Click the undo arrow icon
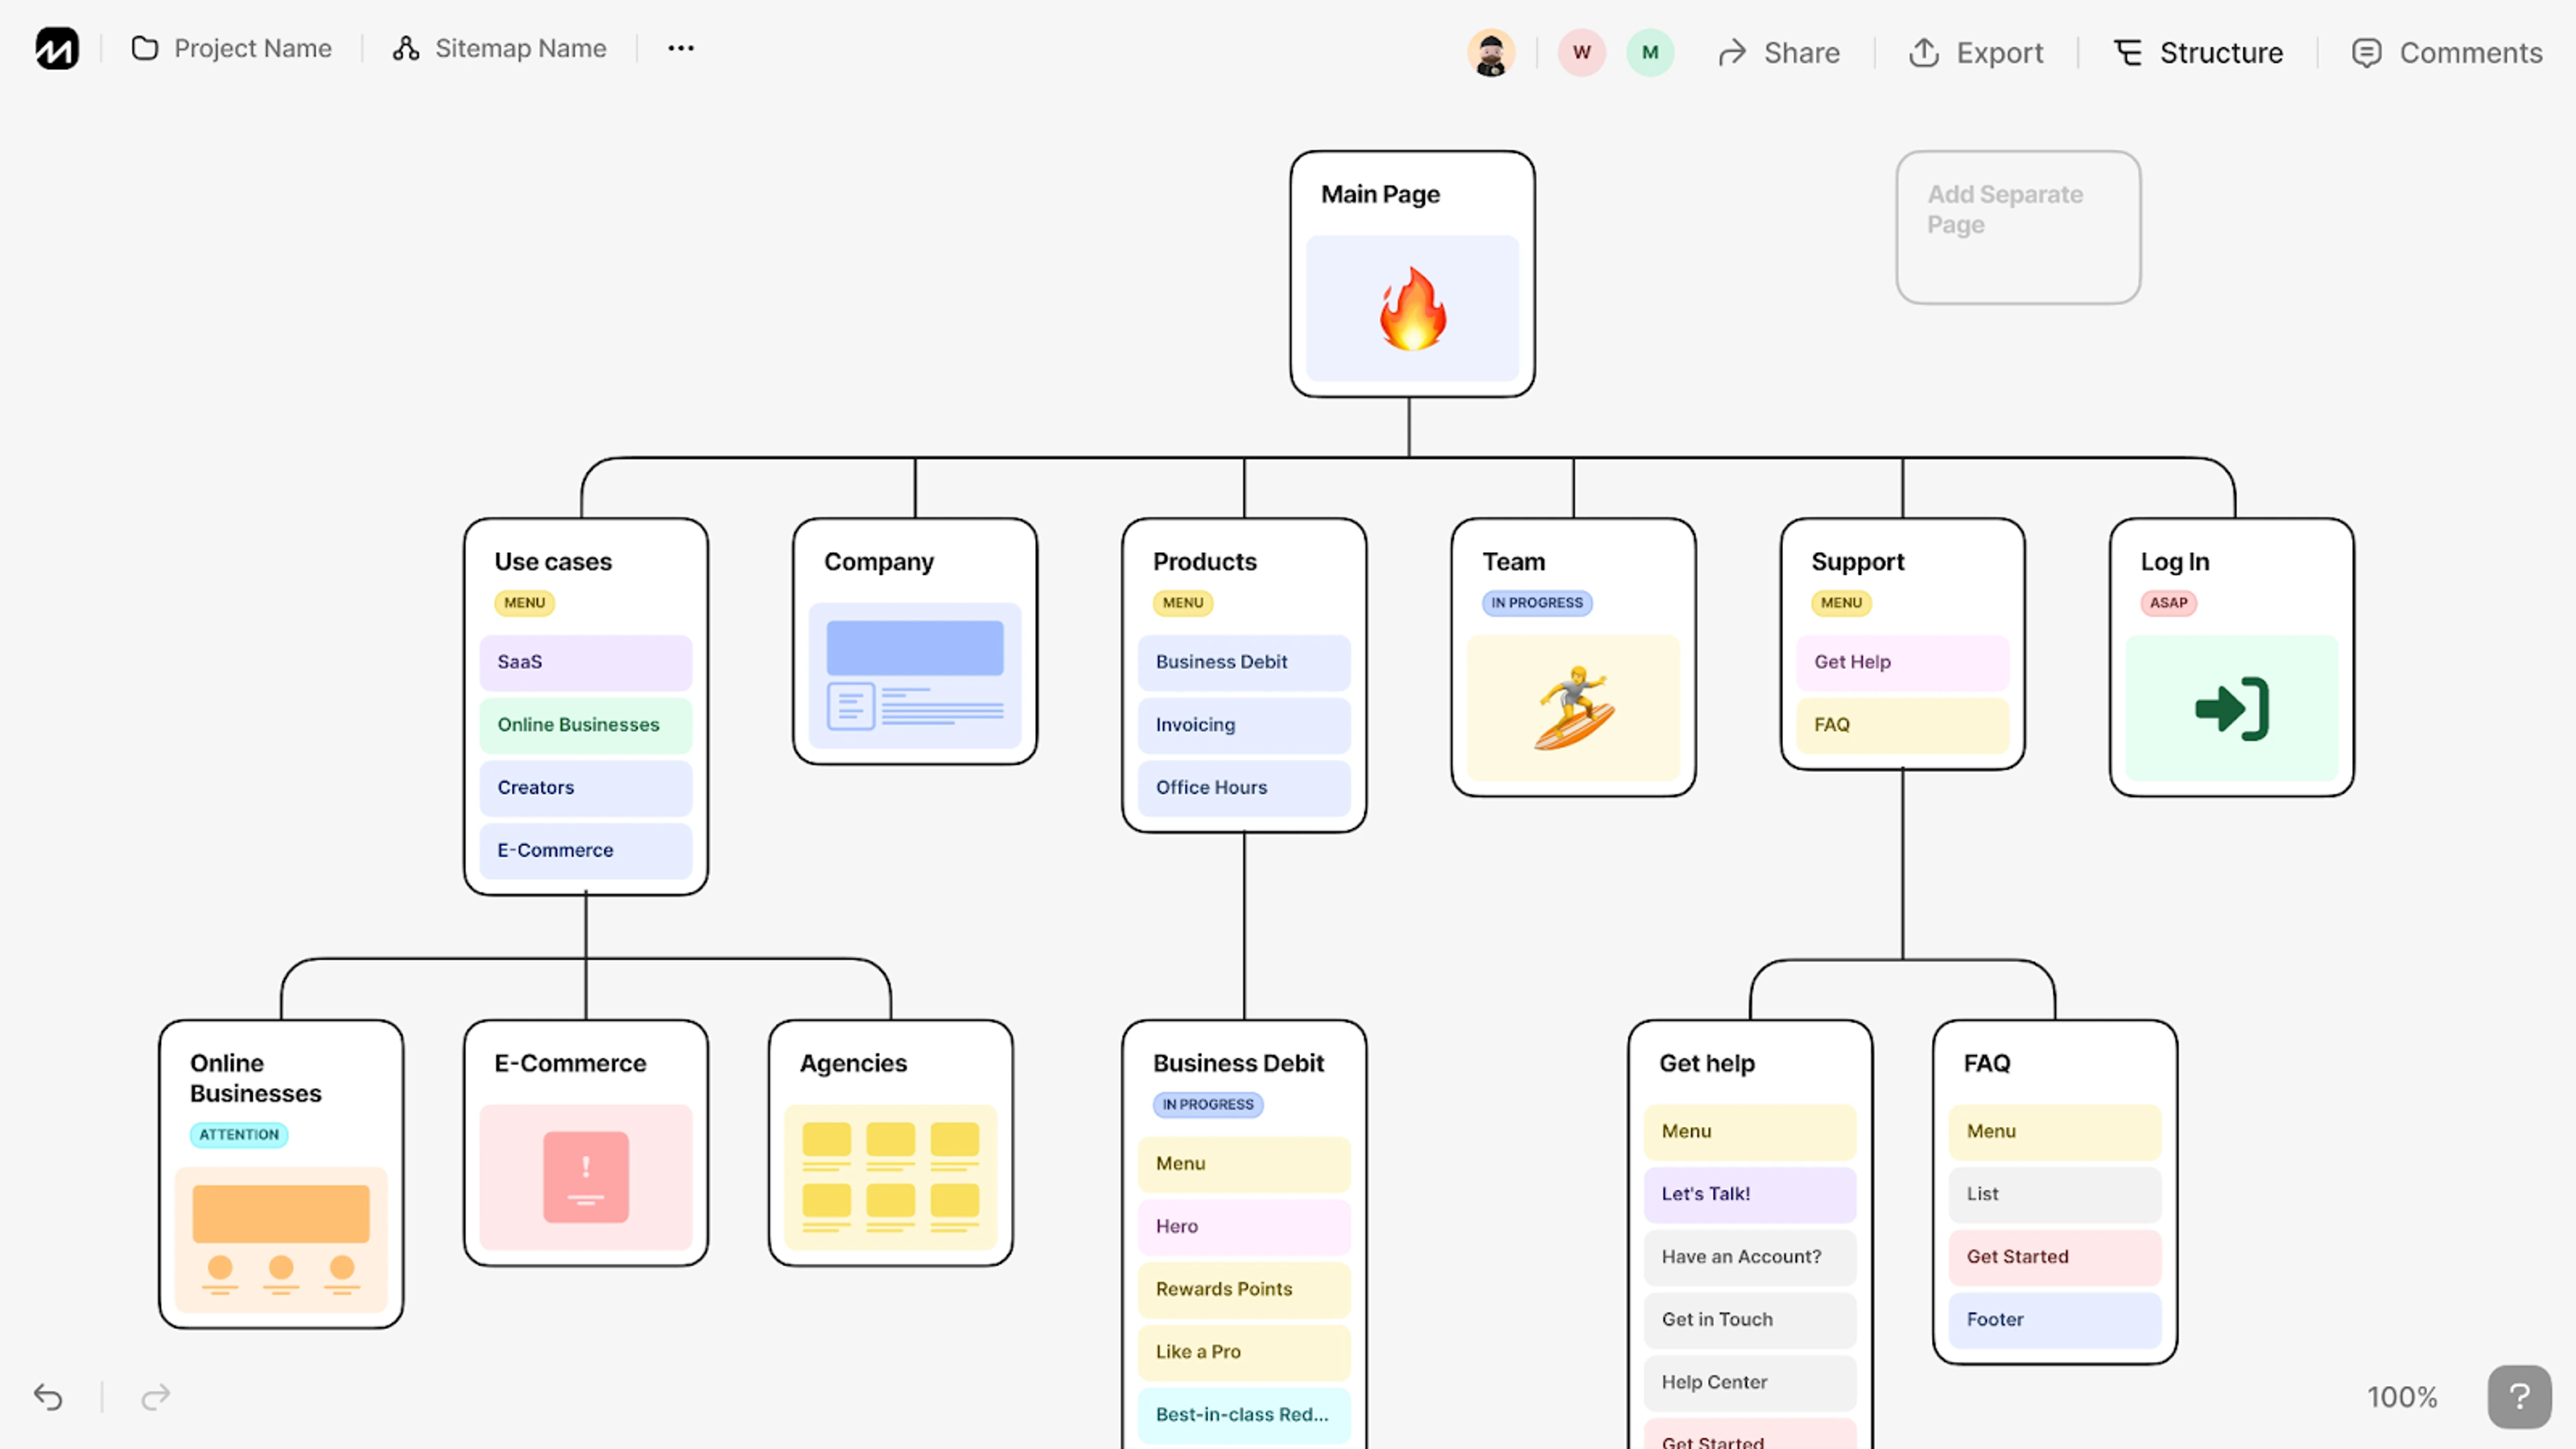 48,1397
